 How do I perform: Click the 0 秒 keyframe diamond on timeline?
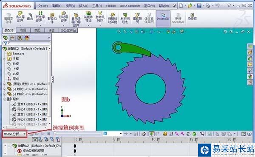click(x=75, y=146)
